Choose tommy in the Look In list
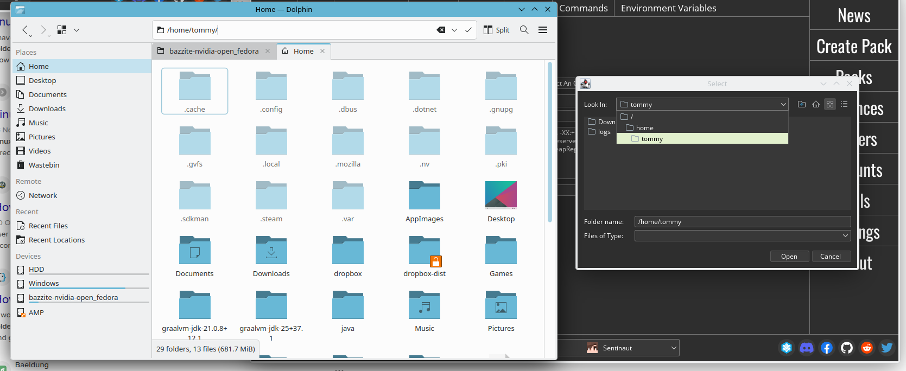906x371 pixels. (x=702, y=139)
